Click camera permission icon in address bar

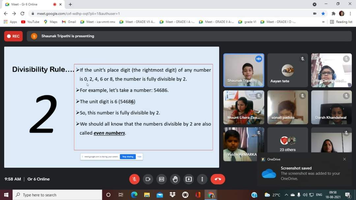pyautogui.click(x=315, y=14)
